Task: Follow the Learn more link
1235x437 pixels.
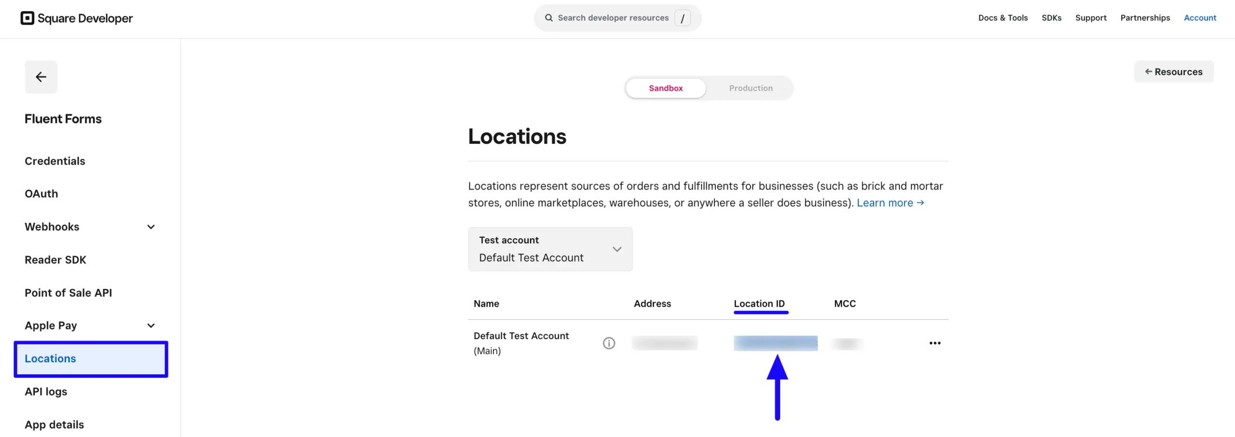Action: pos(890,203)
